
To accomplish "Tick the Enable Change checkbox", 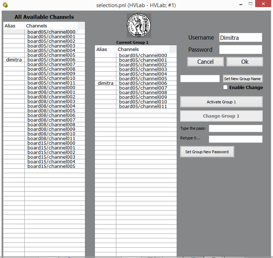I will [x=225, y=87].
